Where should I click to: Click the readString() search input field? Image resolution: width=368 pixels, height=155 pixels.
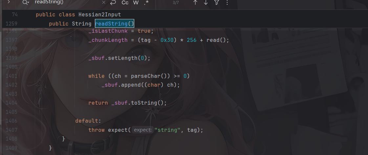66,2
